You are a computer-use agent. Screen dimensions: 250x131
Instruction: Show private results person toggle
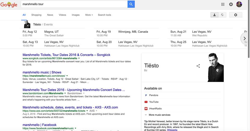click(x=214, y=15)
